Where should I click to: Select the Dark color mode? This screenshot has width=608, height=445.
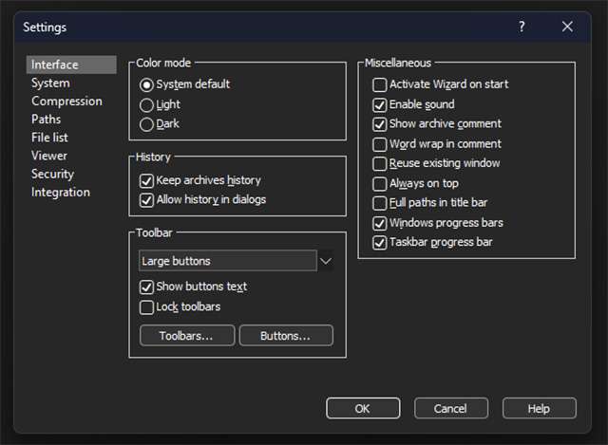tap(147, 123)
